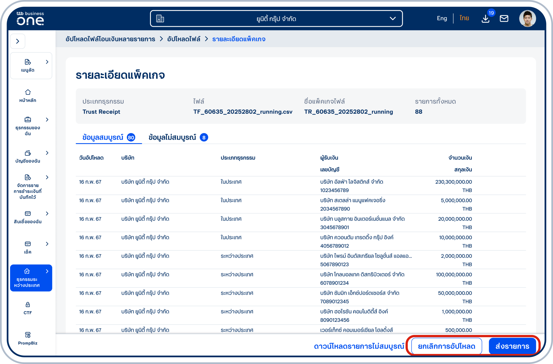The image size is (553, 364).
Task: Open the ยูนิตี้ กรุ๊ป จำกัด company dropdown
Action: (x=276, y=19)
